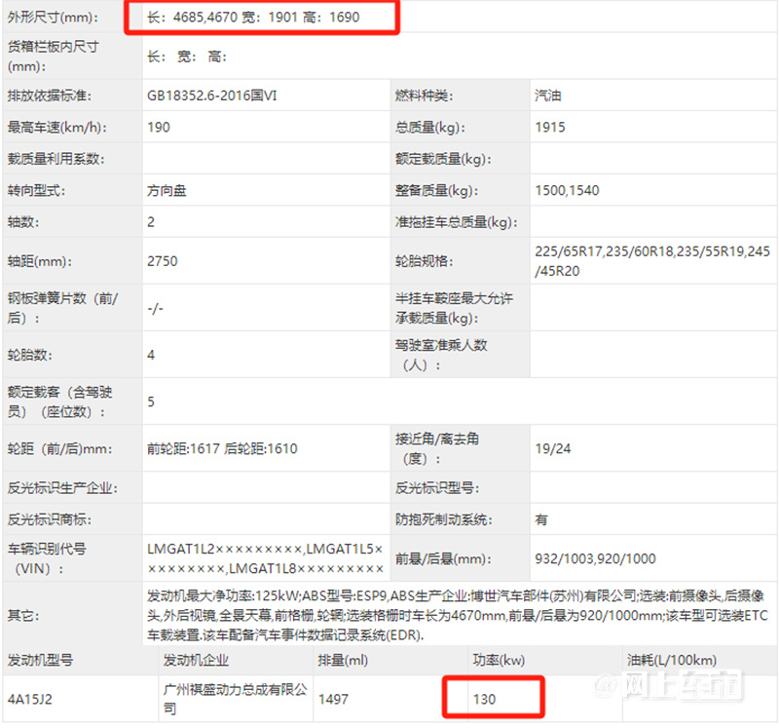Click the VIN value LMGAT1L2
The width and height of the screenshot is (779, 728).
(181, 549)
